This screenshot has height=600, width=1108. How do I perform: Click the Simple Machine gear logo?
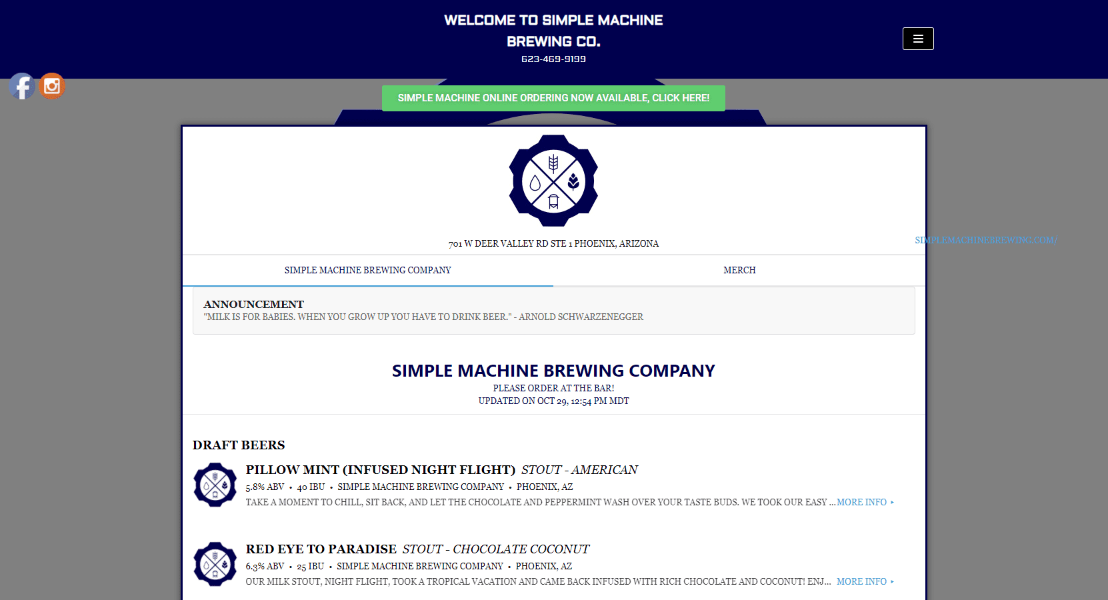553,181
